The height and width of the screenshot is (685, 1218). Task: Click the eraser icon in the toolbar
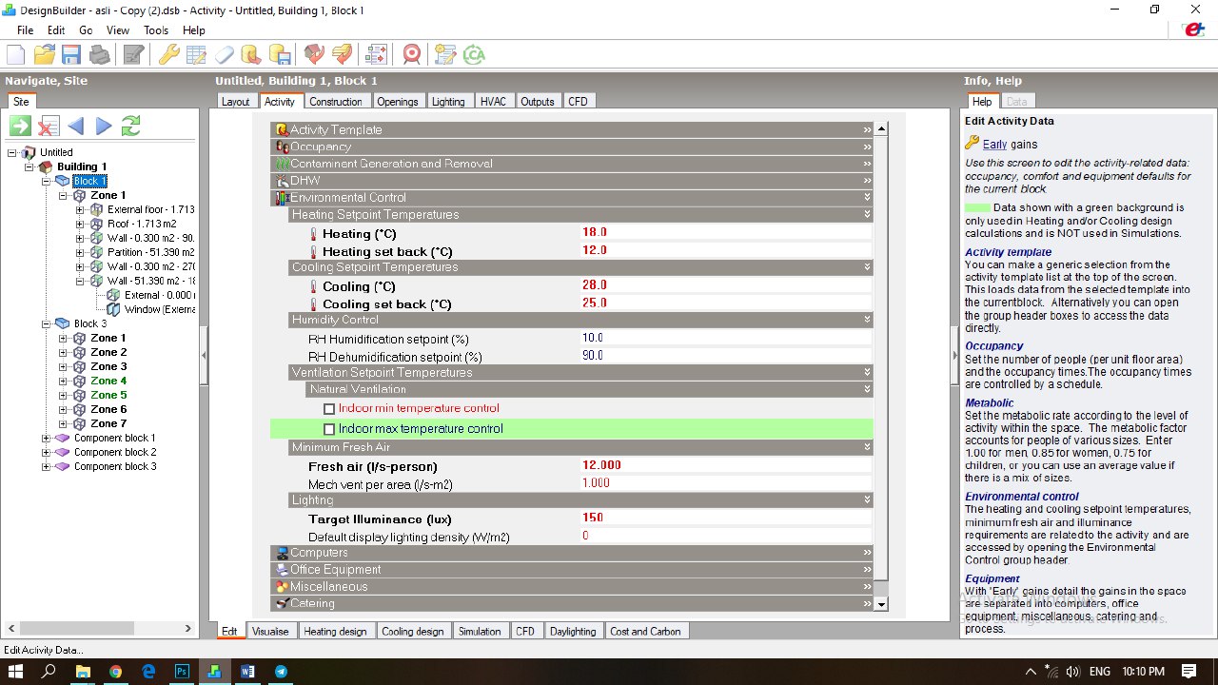click(x=224, y=54)
